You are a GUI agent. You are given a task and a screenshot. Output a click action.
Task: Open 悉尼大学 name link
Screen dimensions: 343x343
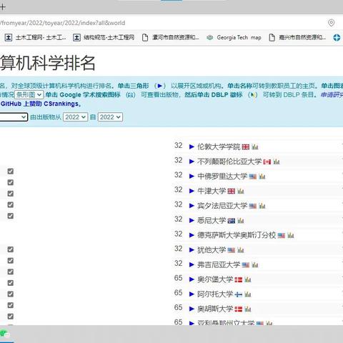point(212,221)
